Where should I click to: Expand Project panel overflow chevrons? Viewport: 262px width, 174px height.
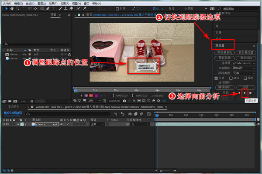69,15
